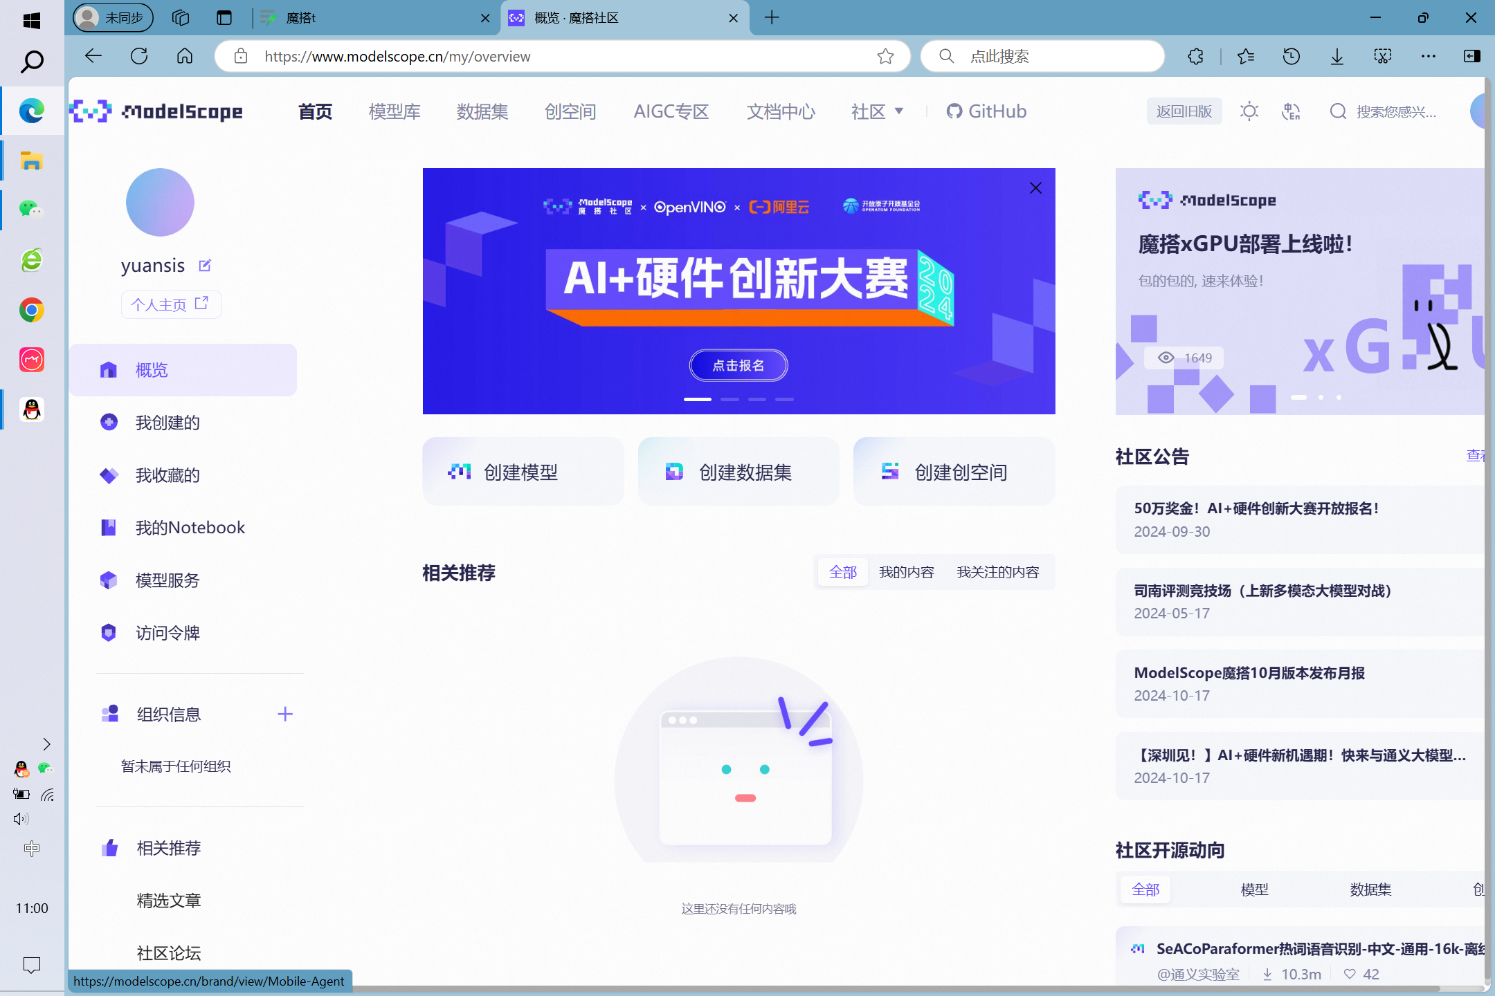The height and width of the screenshot is (996, 1495).
Task: Open 精选文章 in sidebar
Action: coord(169,901)
